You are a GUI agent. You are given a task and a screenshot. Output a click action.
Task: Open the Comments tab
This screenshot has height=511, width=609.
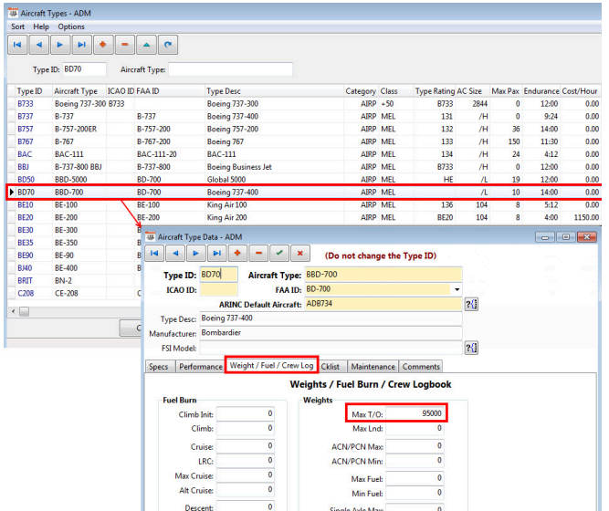coord(421,367)
